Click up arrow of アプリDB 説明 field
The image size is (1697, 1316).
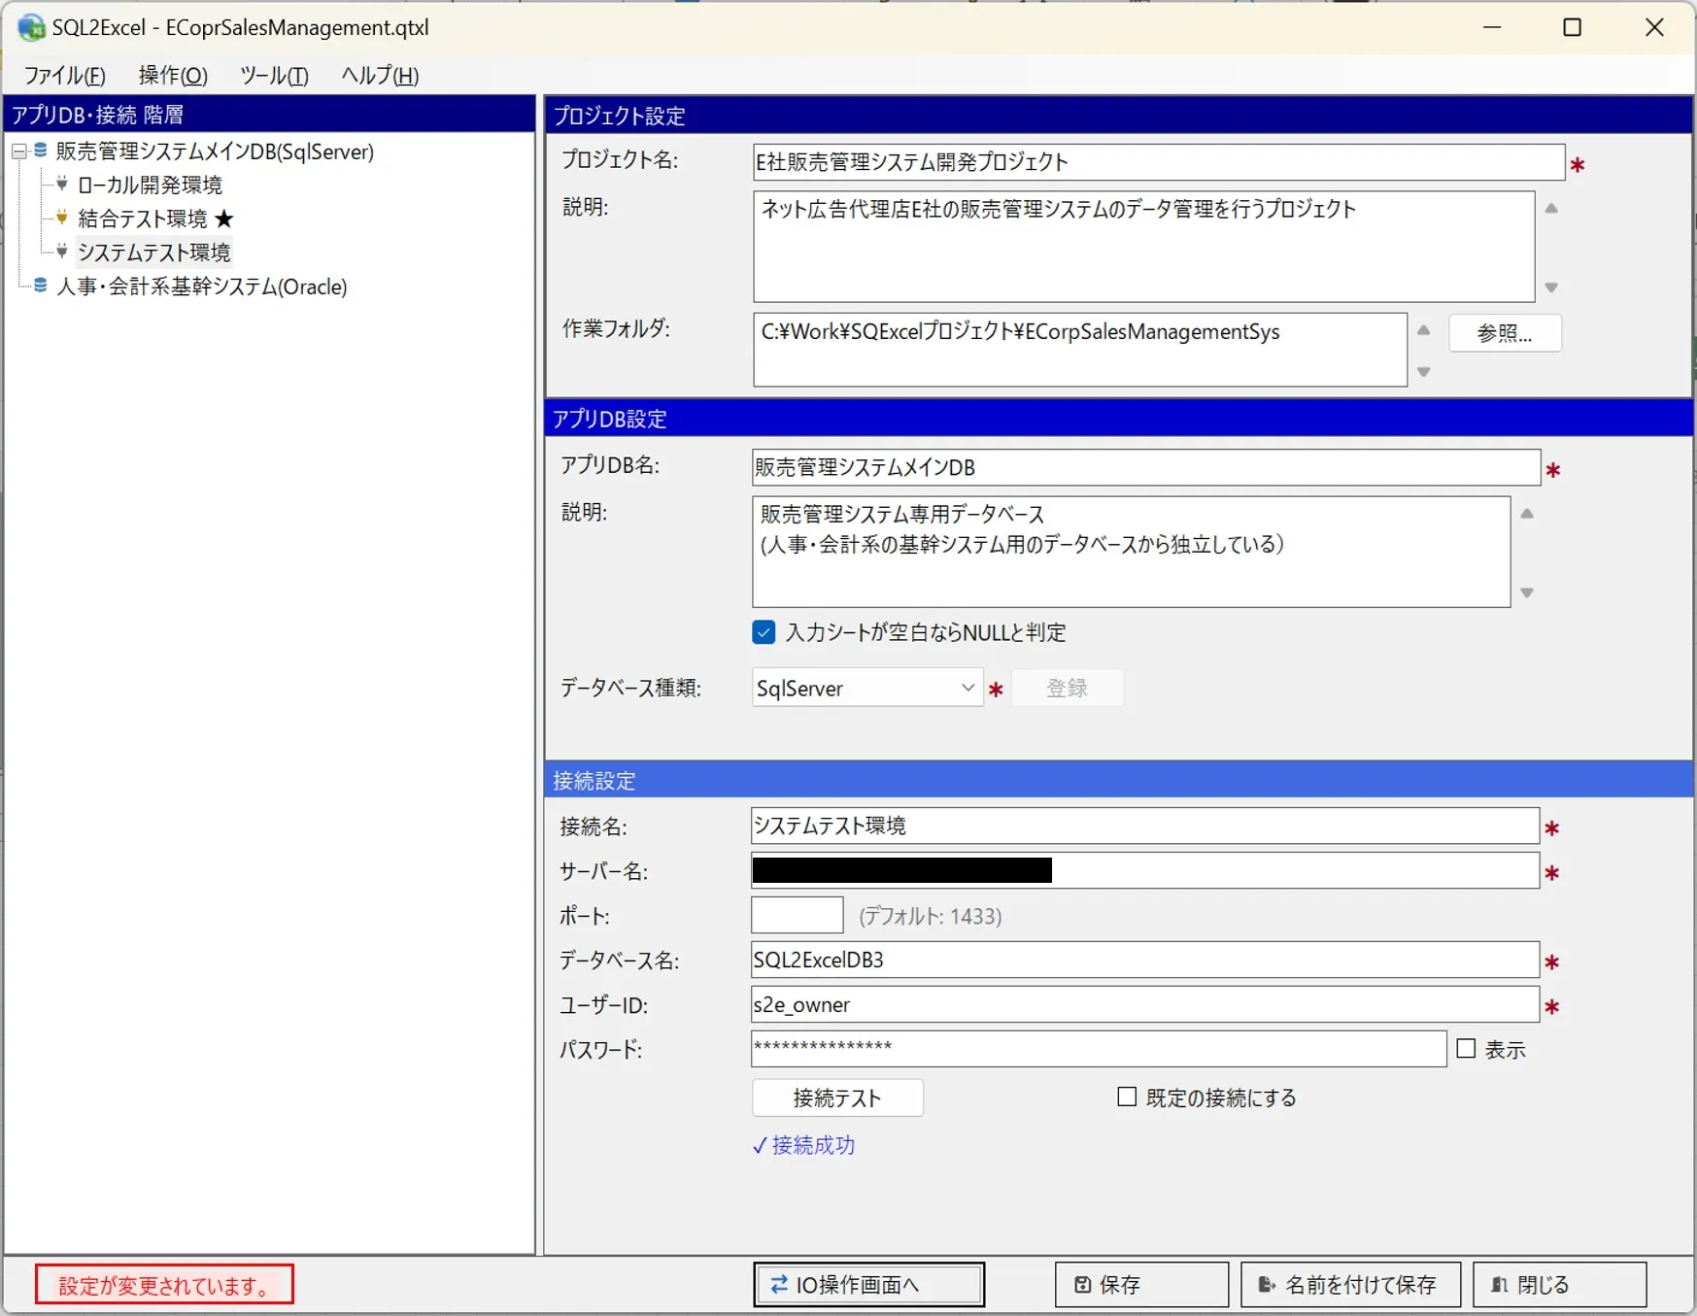click(x=1527, y=514)
